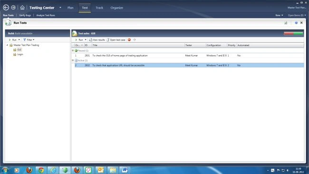309x174 pixels.
Task: Click the Active status icon
Action: 76,60
